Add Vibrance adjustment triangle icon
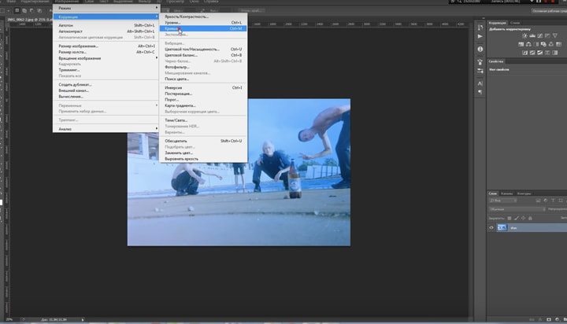Viewport: 567px width, 324px height. (x=555, y=35)
